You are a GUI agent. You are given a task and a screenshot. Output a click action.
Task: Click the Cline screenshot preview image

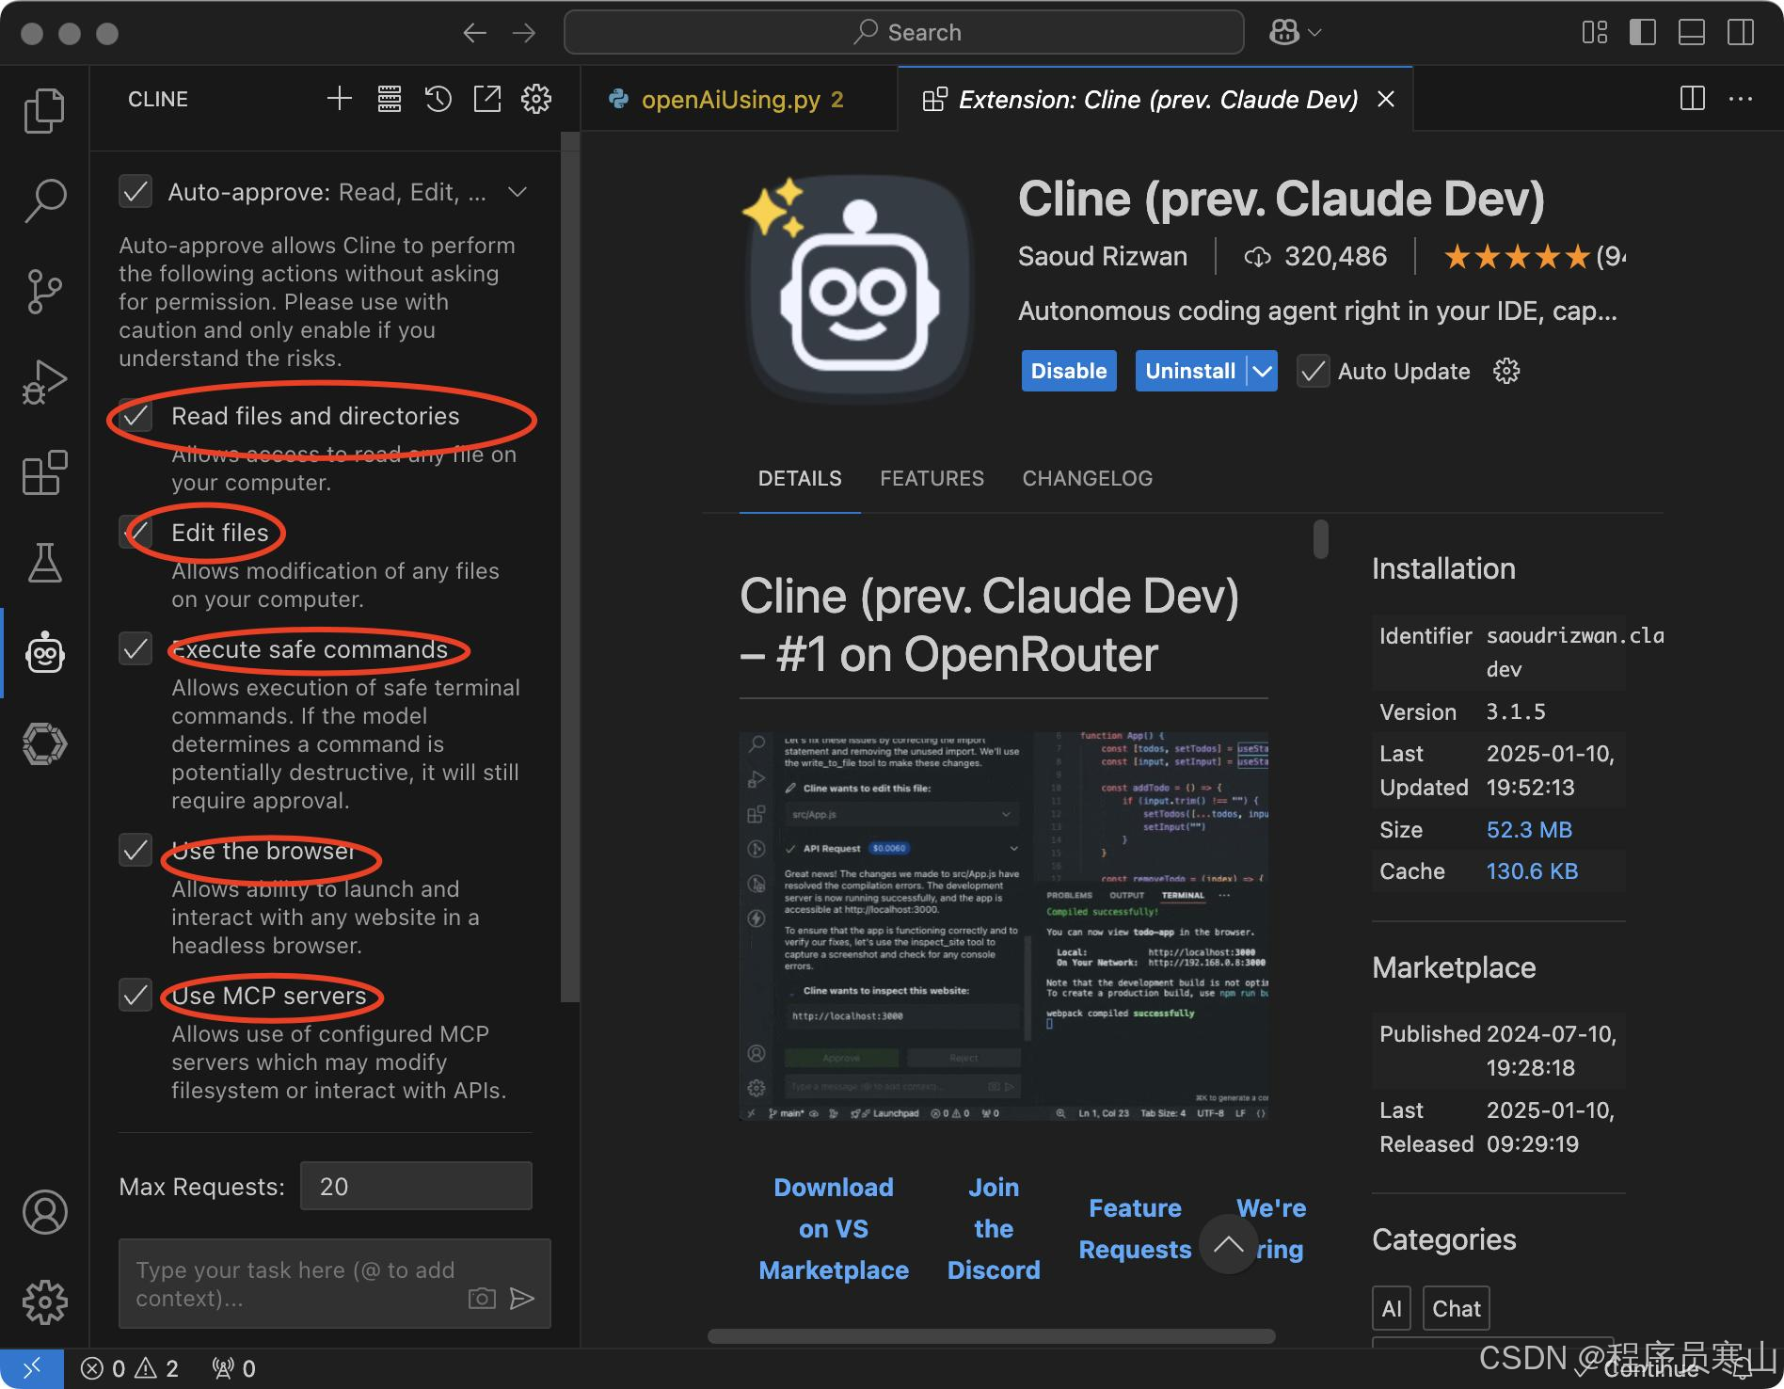point(1004,926)
